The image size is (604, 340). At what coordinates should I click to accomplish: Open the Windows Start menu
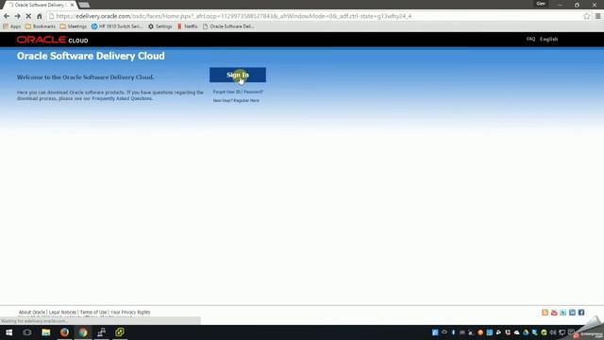(x=8, y=332)
